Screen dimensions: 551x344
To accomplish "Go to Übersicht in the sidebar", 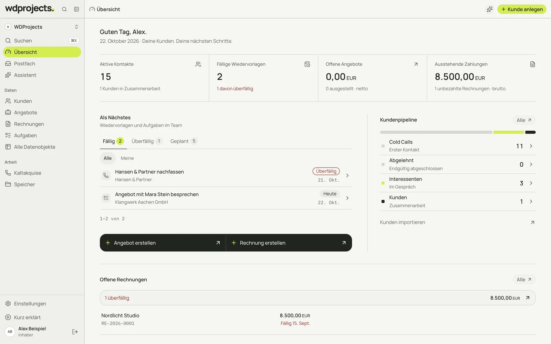I will 42,52.
